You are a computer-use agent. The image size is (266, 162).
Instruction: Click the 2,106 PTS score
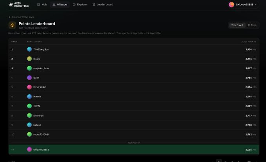pyautogui.click(x=251, y=149)
